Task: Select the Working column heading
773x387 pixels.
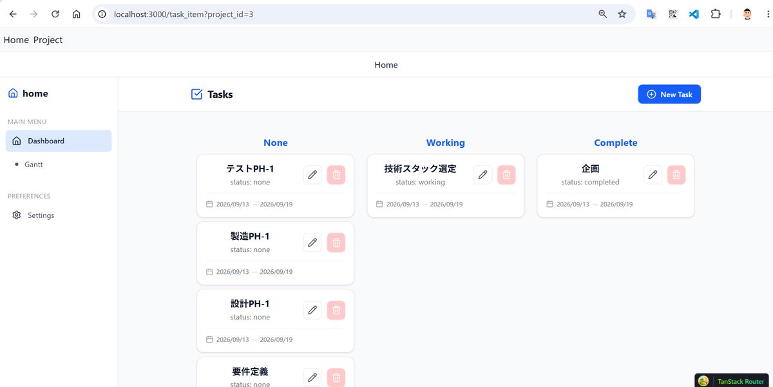Action: click(446, 143)
